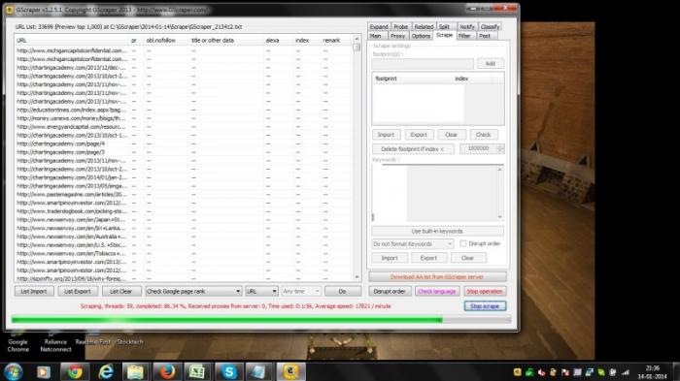Image resolution: width=680 pixels, height=381 pixels.
Task: Open the URL dropdown beside page rank
Action: click(261, 292)
